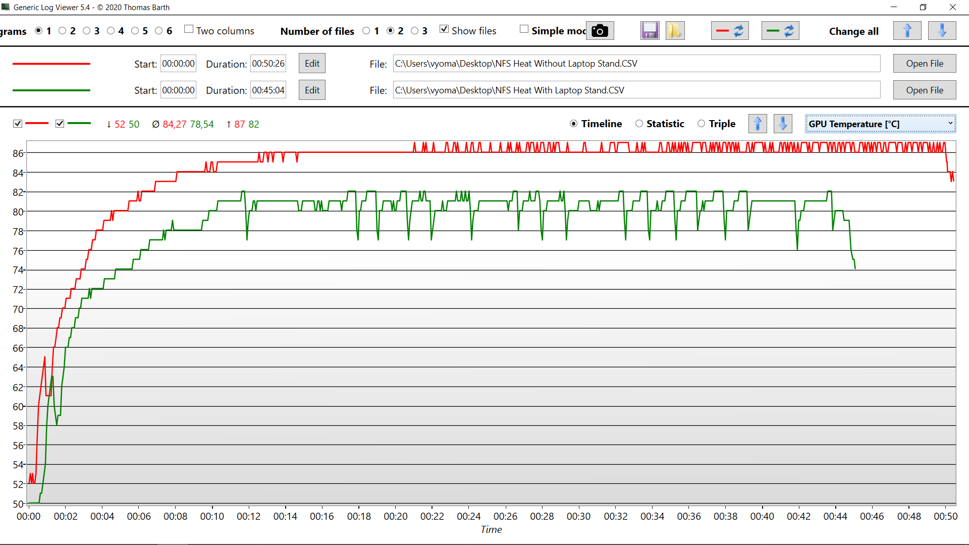
Task: Click the green maximum value 82
Action: click(254, 124)
